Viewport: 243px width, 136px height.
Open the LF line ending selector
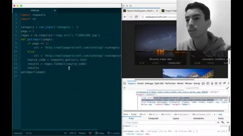(x=65, y=133)
